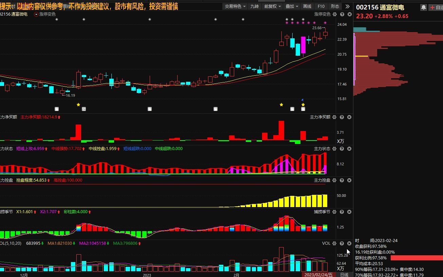This screenshot has height=277, width=443.
Task: Click the 彩柱数:4.000 value
Action: click(x=78, y=212)
